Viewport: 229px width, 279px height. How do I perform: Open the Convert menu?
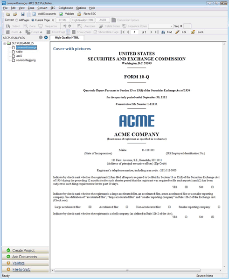pos(42,8)
